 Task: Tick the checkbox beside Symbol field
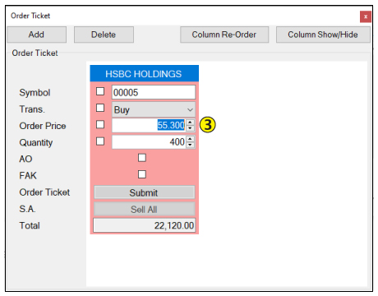[100, 91]
